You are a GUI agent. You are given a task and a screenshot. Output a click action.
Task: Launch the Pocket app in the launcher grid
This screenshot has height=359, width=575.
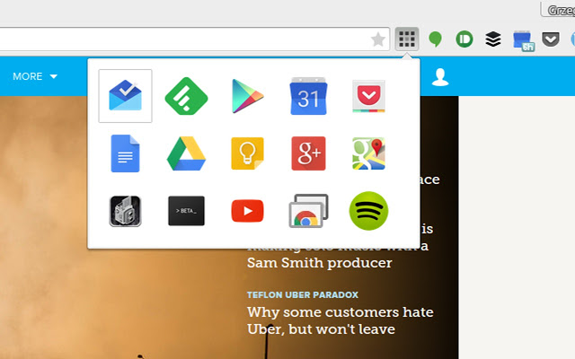tap(368, 96)
